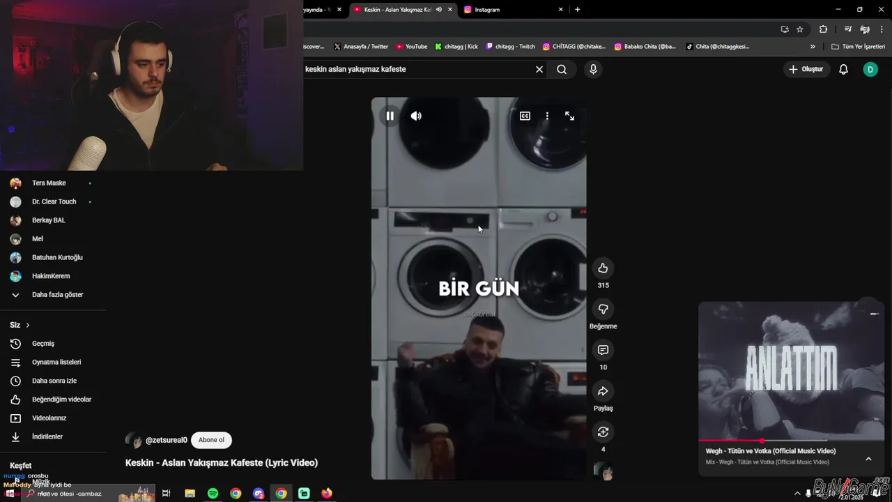Open the Dr. Clear Touch channel
This screenshot has width=892, height=502.
[54, 201]
